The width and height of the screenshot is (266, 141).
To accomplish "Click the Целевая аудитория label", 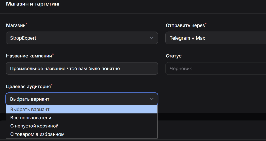I will click(28, 86).
